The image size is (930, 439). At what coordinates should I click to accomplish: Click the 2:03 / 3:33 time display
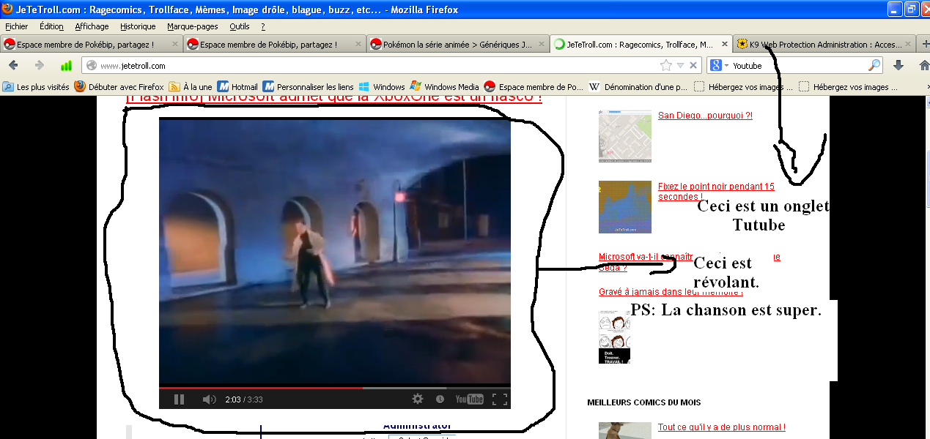pos(243,399)
